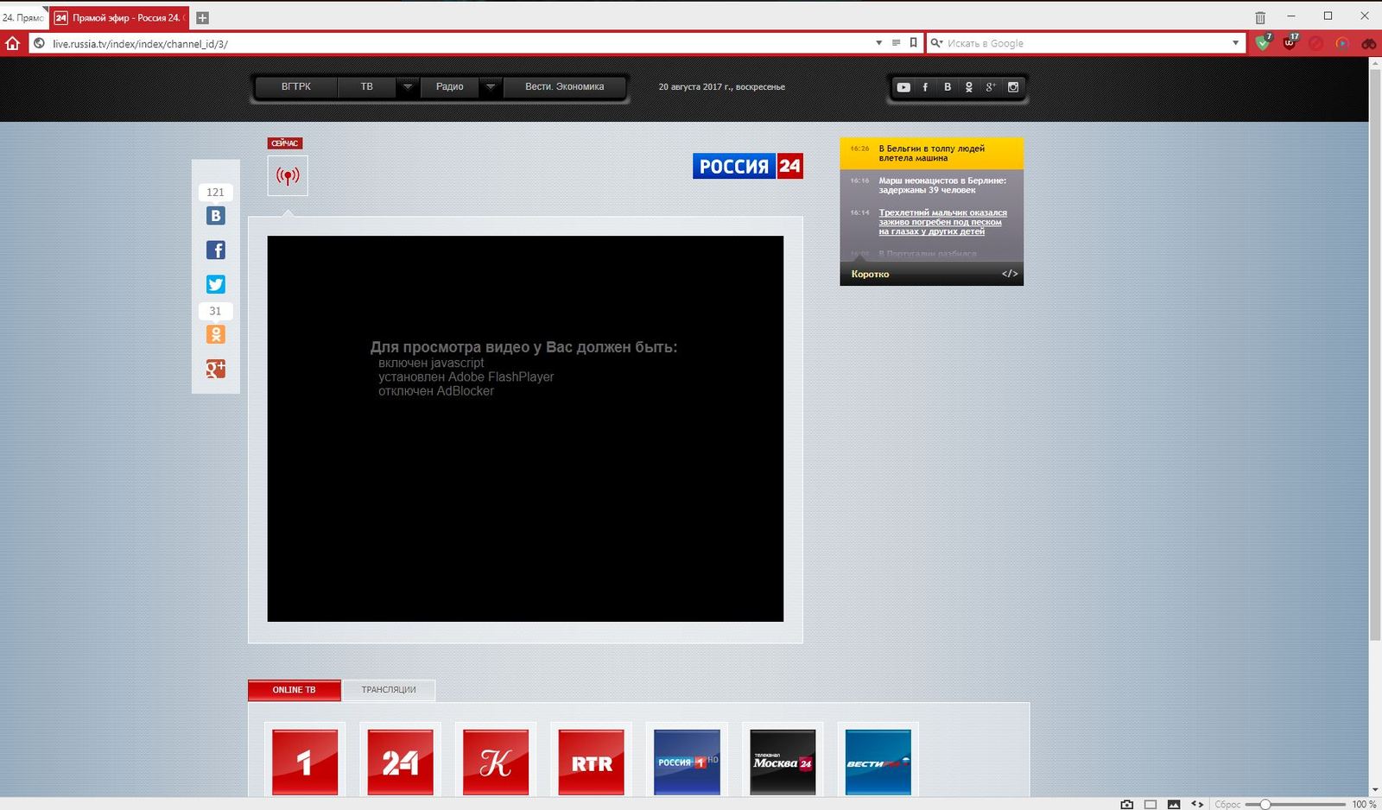This screenshot has width=1382, height=810.
Task: Show the site info icon in address bar
Action: click(x=39, y=43)
